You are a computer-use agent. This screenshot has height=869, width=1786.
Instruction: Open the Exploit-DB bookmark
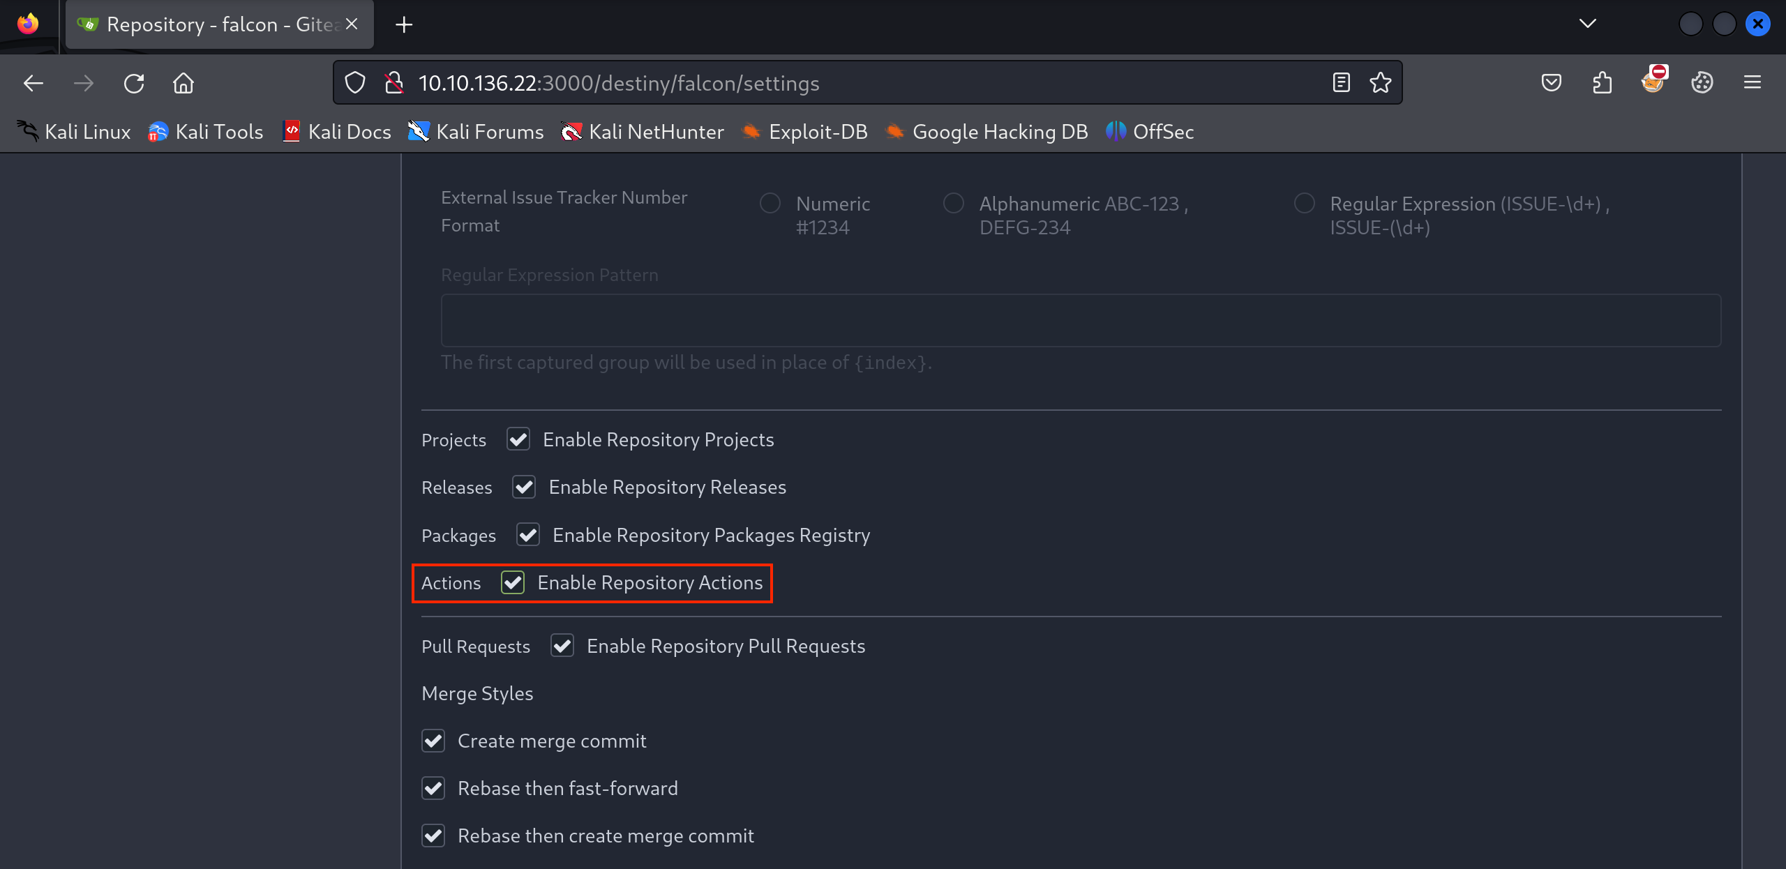coord(805,132)
